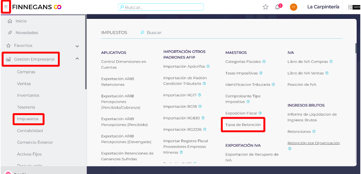Open Informe de Liquidacion de Ingresos Brutos

click(312, 117)
